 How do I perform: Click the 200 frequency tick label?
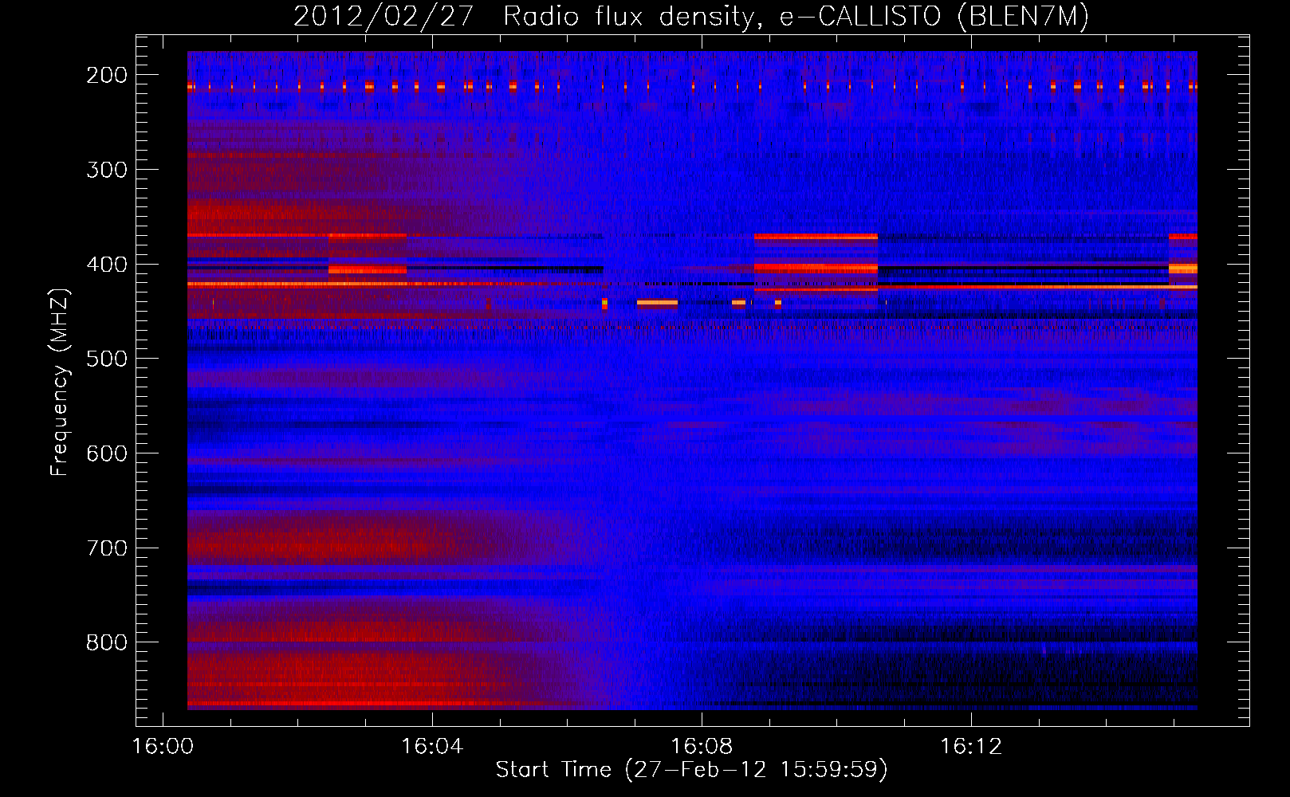click(x=107, y=75)
